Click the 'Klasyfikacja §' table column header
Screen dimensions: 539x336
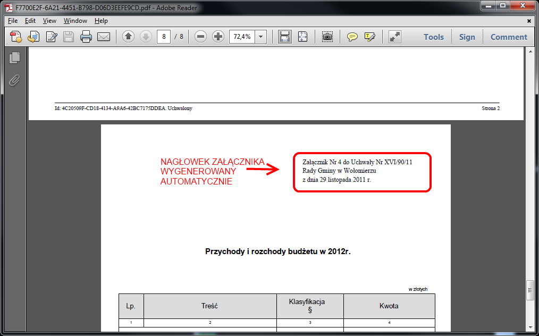coord(310,306)
